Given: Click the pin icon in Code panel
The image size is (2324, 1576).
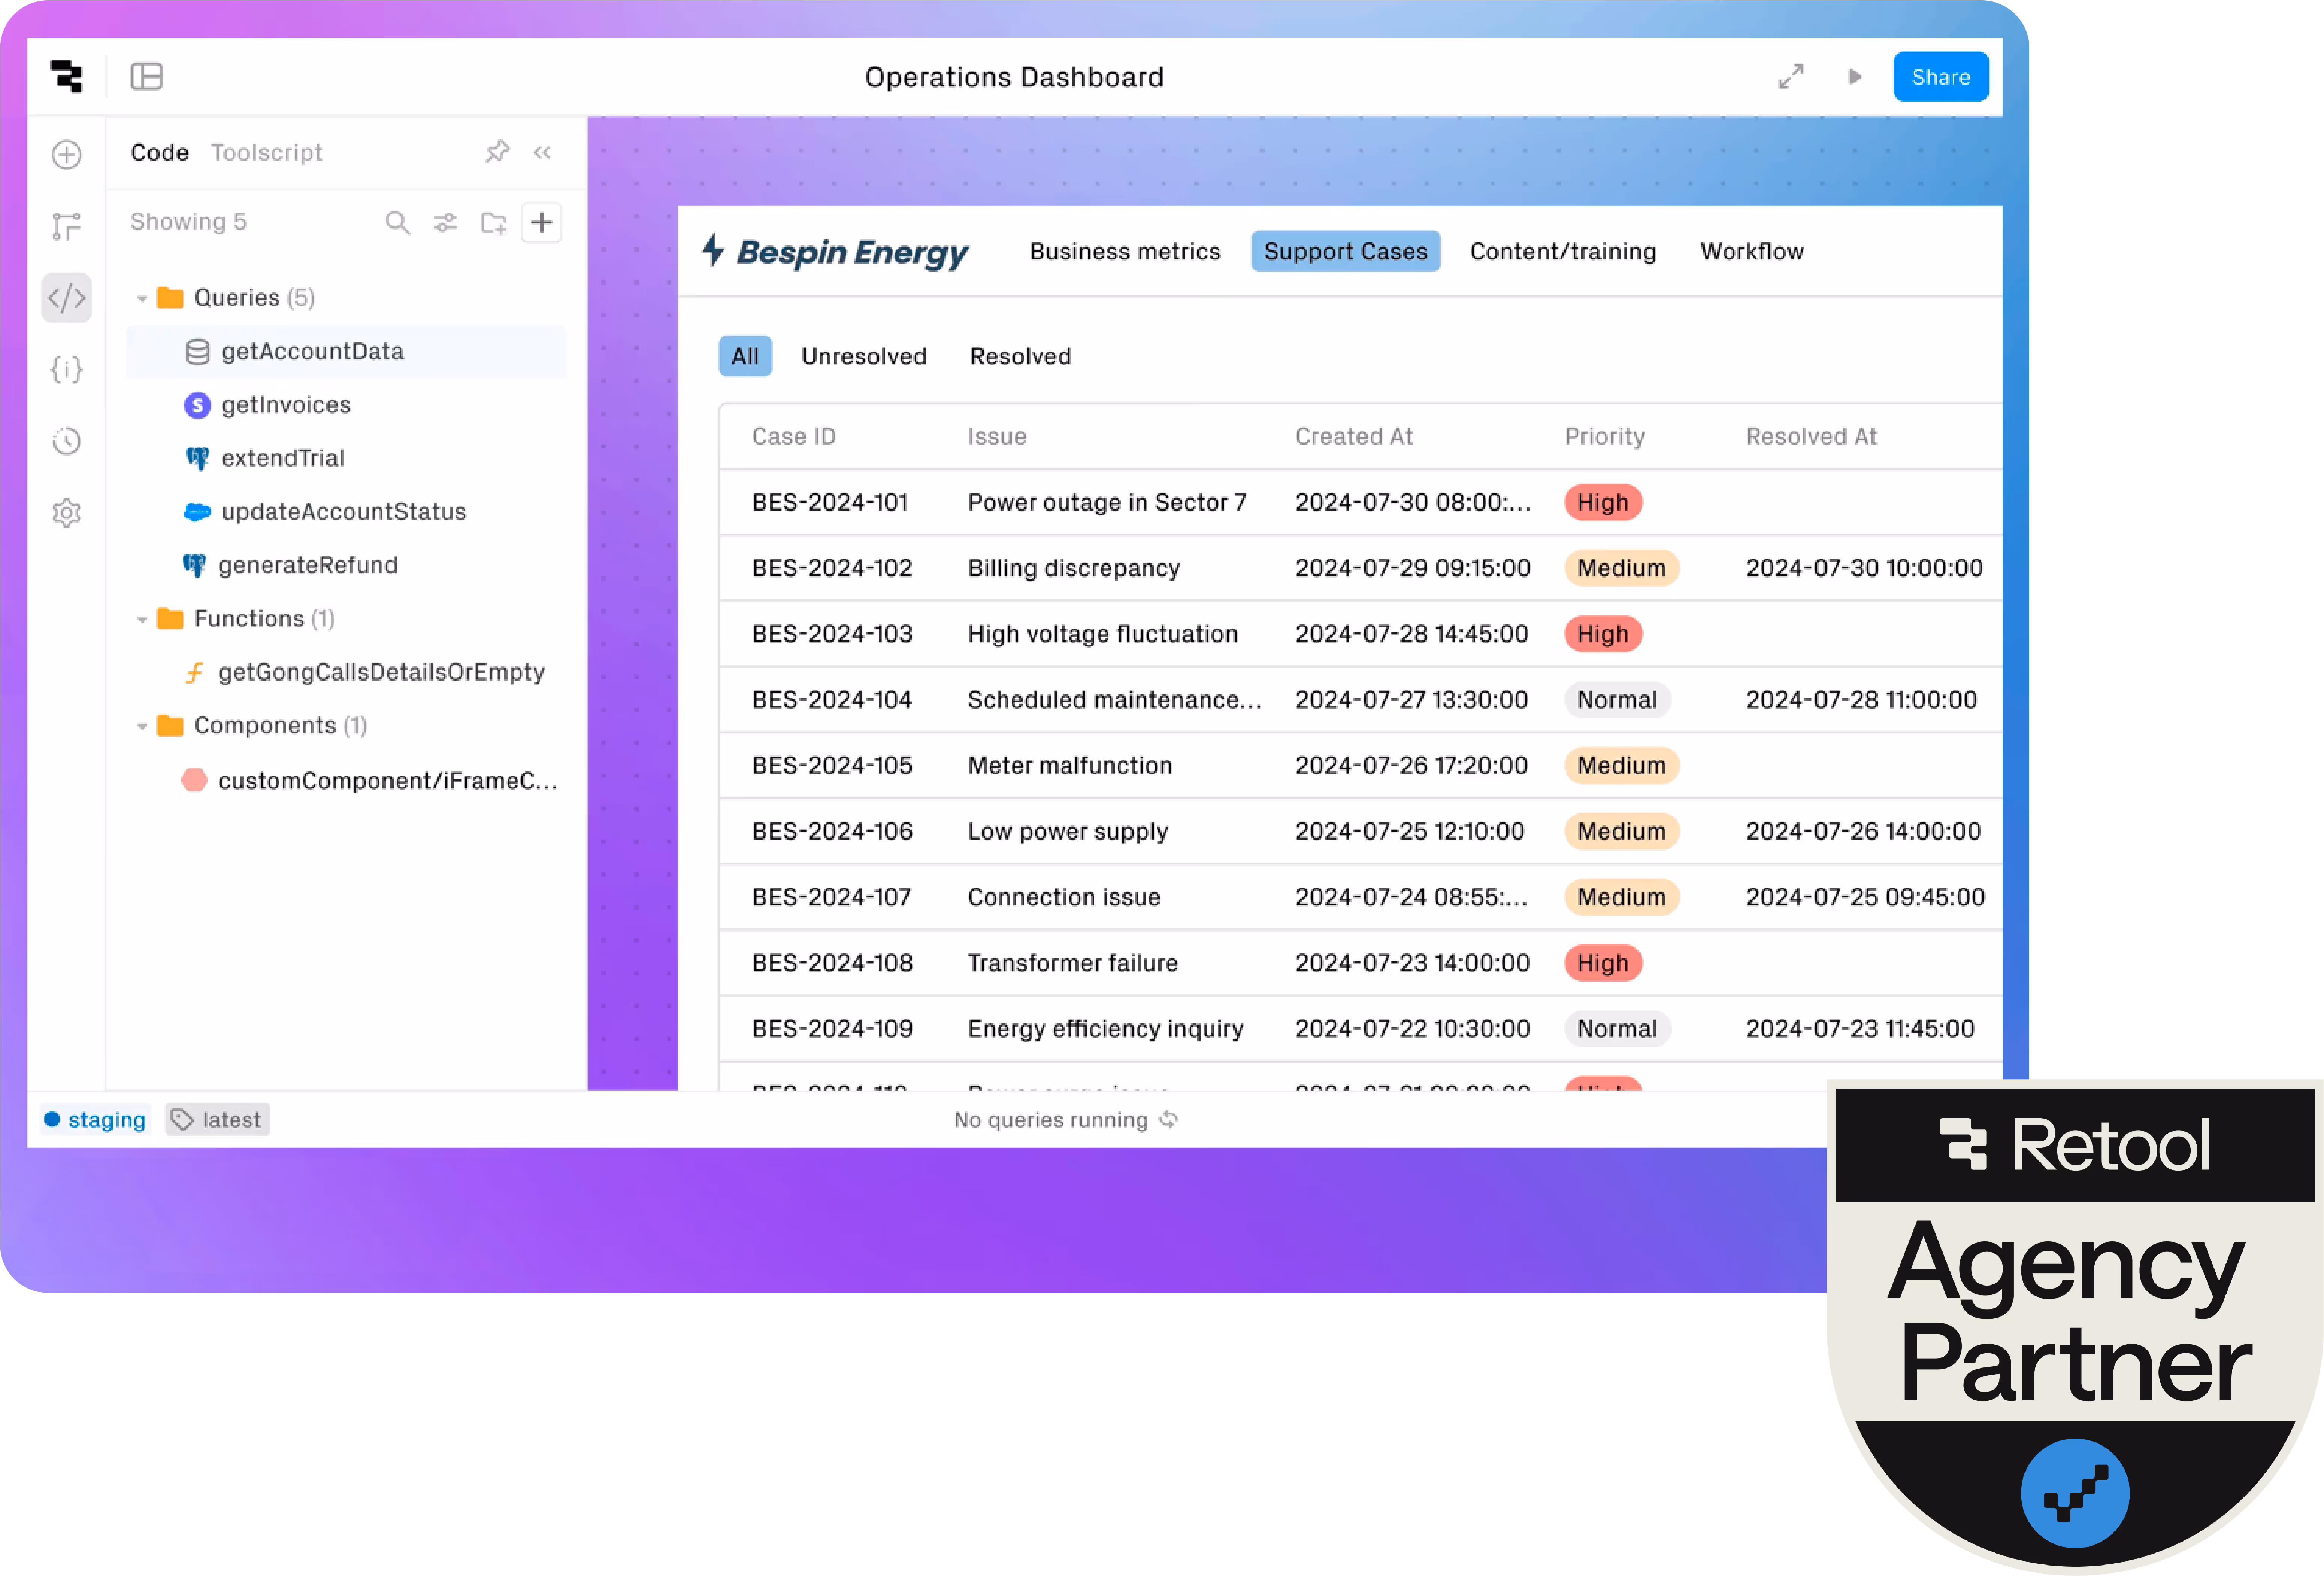Looking at the screenshot, I should 497,152.
